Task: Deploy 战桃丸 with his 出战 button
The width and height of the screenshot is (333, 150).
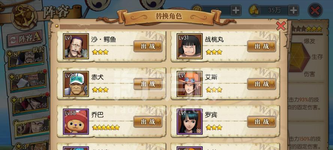Action: coord(261,46)
